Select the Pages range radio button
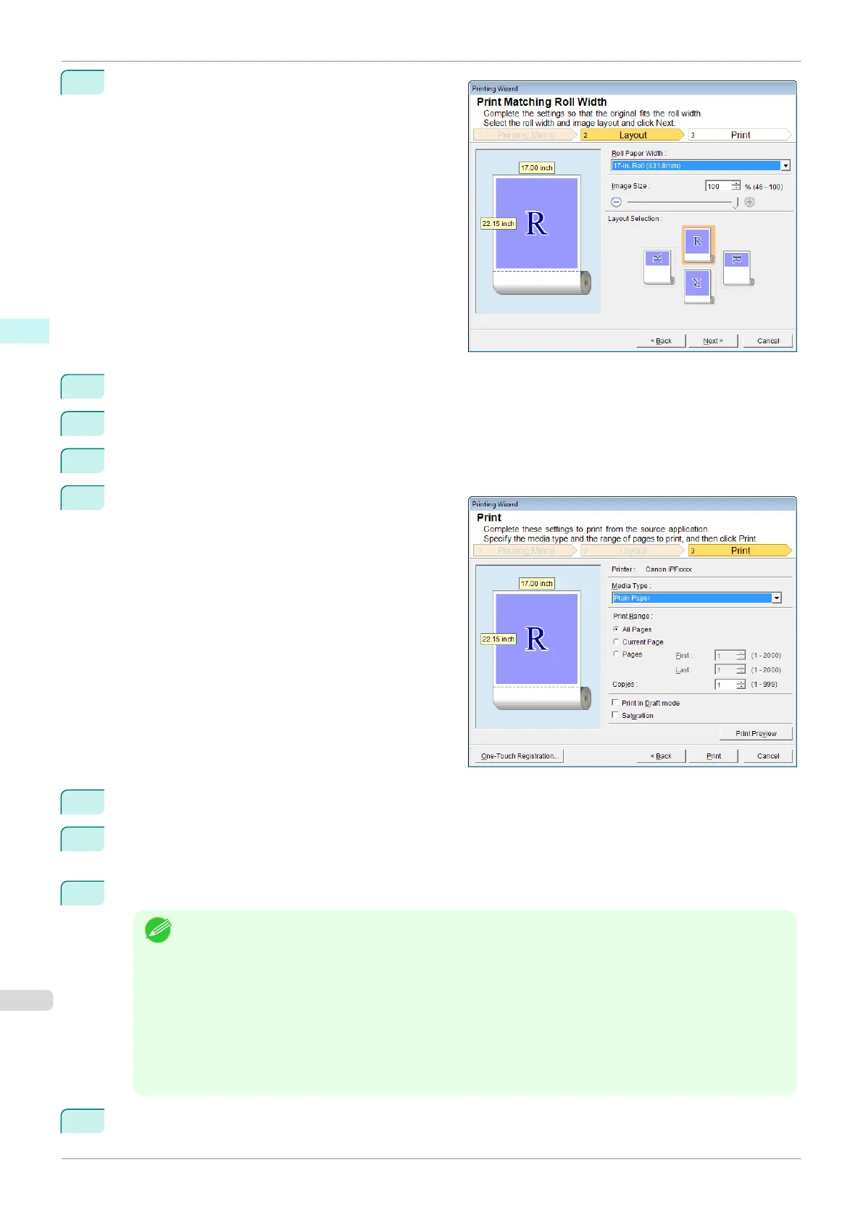 (616, 654)
